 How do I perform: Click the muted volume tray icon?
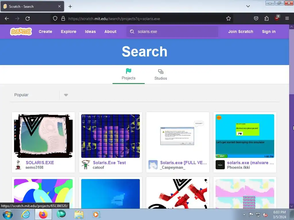(265, 215)
